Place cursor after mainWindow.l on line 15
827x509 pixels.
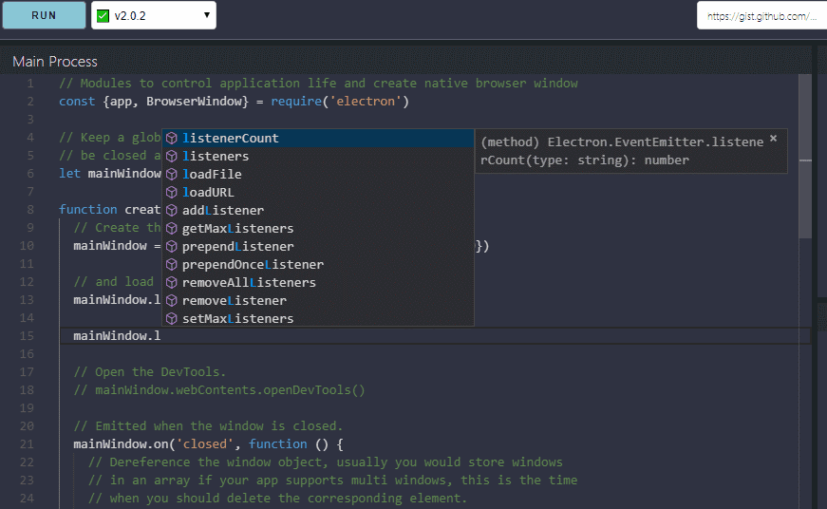tap(161, 336)
